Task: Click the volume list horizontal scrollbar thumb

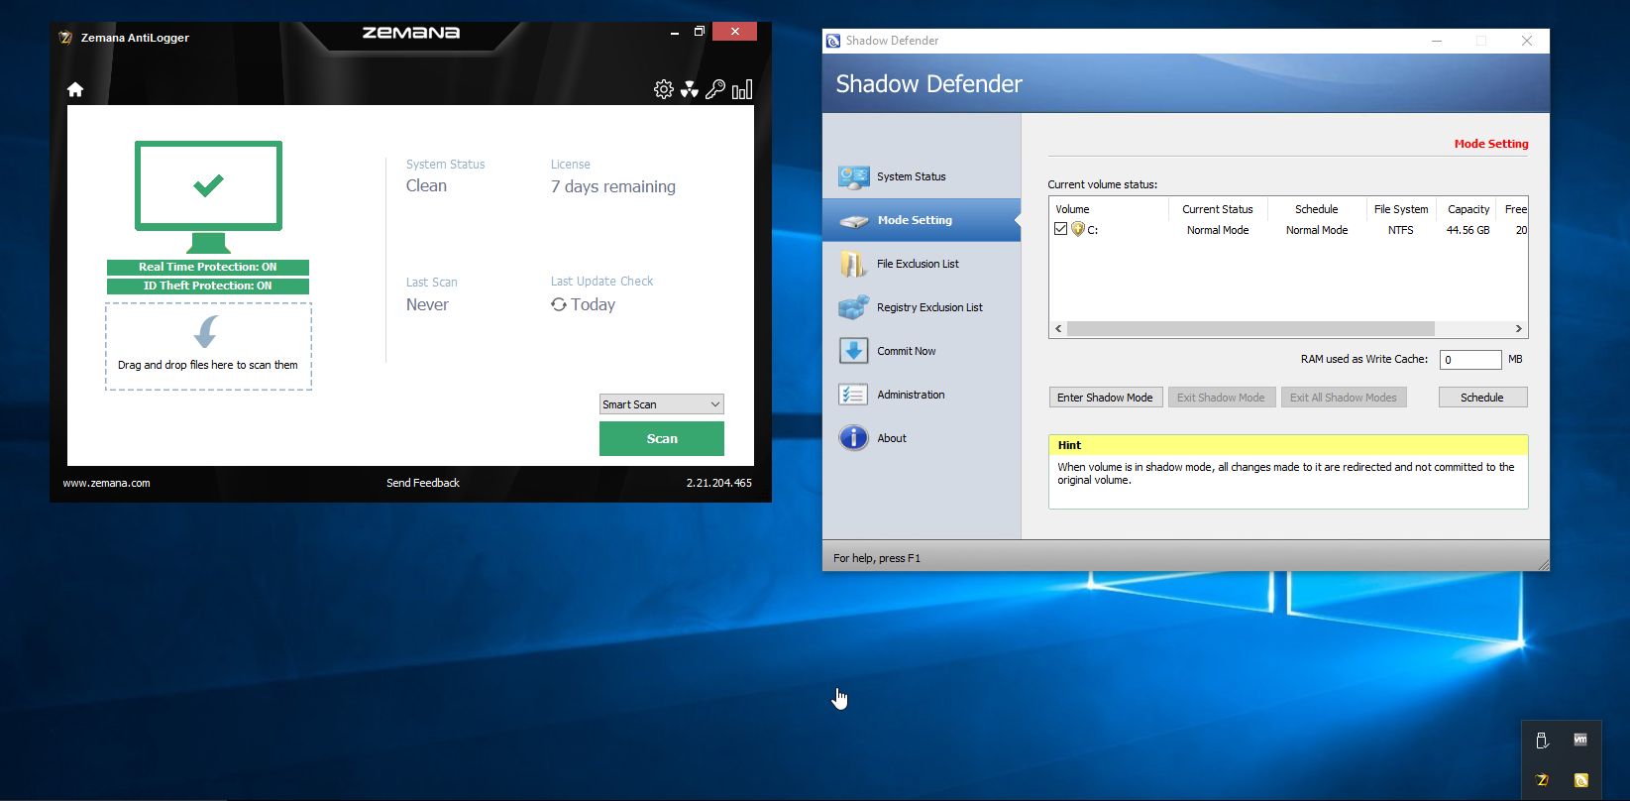Action: [x=1250, y=328]
